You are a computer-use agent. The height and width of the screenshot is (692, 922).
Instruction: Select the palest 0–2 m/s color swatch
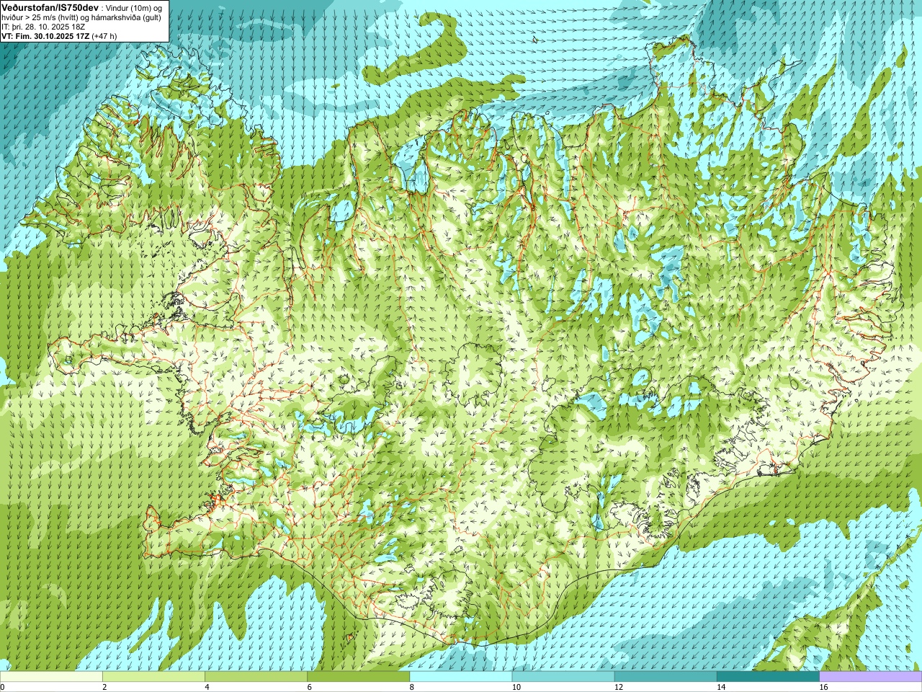coord(51,677)
